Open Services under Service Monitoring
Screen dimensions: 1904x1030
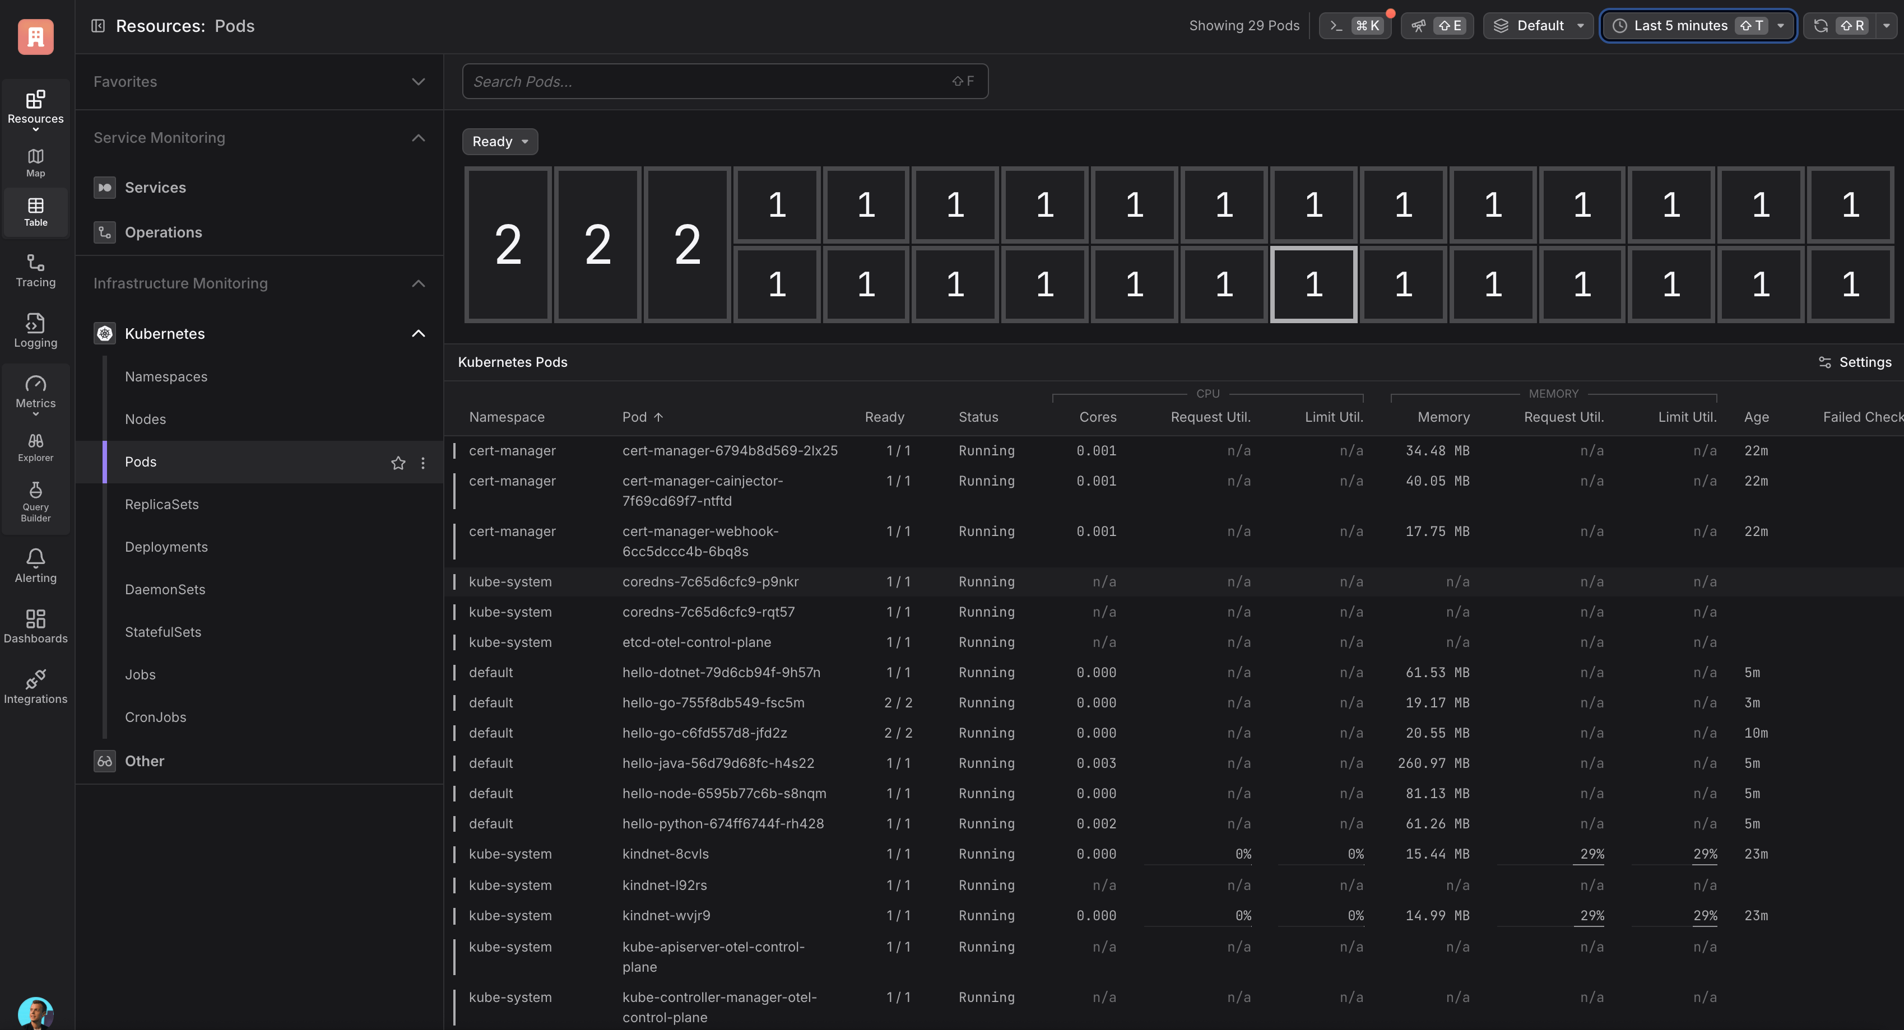click(155, 188)
